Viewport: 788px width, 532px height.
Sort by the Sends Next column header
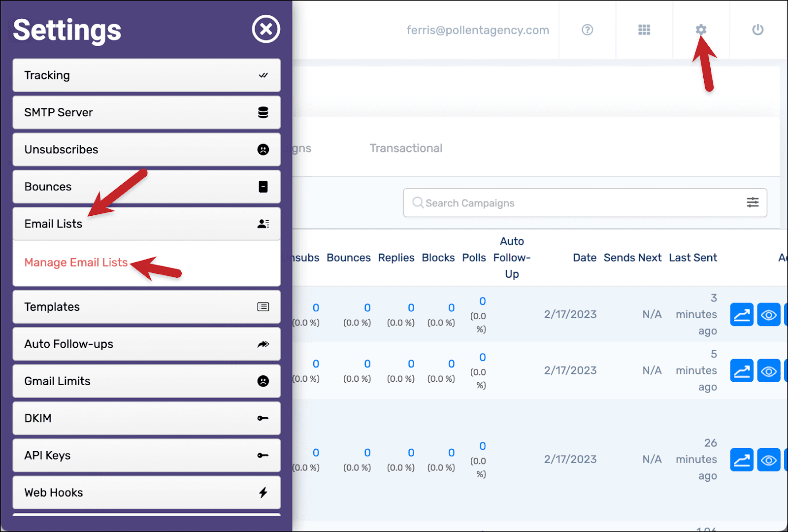[632, 258]
